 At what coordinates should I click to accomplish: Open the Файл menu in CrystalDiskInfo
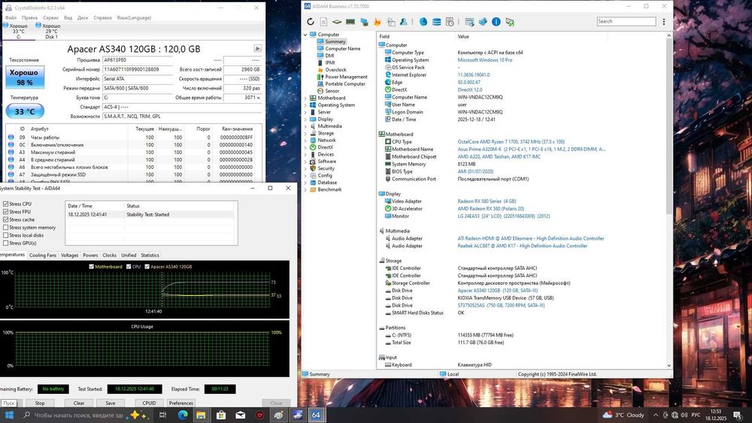coord(11,18)
